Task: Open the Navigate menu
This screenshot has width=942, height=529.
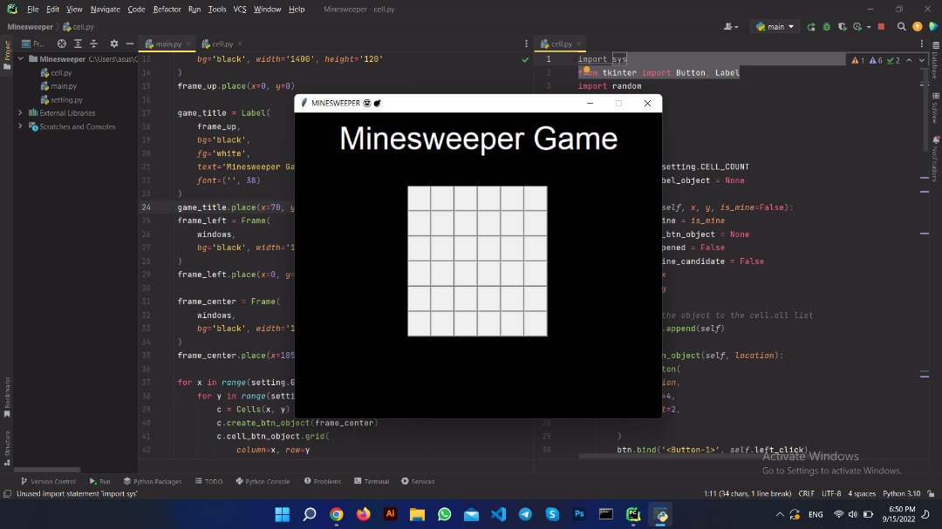Action: pos(106,9)
